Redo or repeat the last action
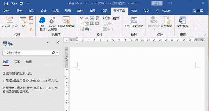 point(21,3)
